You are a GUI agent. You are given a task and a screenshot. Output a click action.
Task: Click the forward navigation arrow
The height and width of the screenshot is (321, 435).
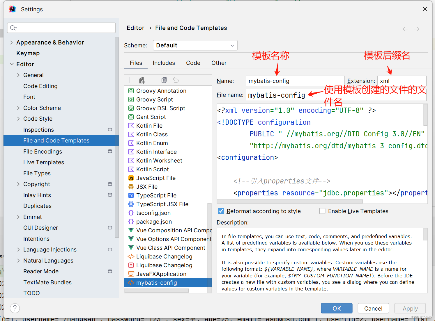[x=417, y=29]
